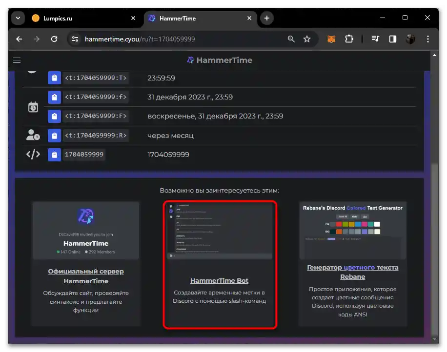Viewport: 447px width, 352px height.
Task: Open the media controls button in the toolbar
Action: pos(375,39)
